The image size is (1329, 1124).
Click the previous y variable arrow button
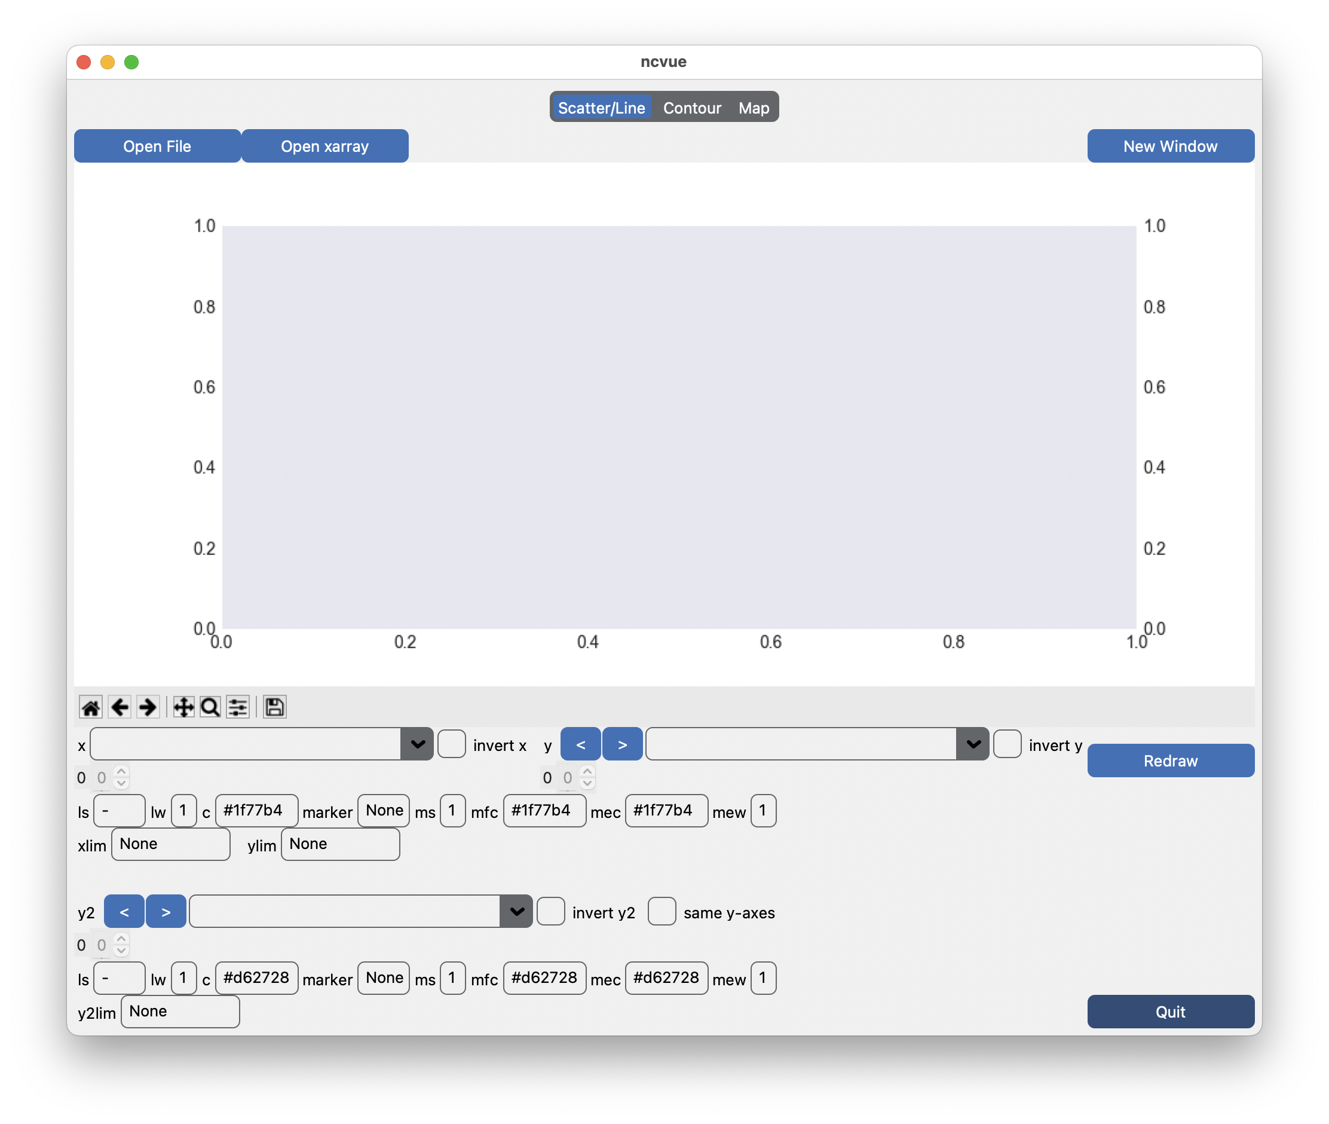[x=580, y=744]
